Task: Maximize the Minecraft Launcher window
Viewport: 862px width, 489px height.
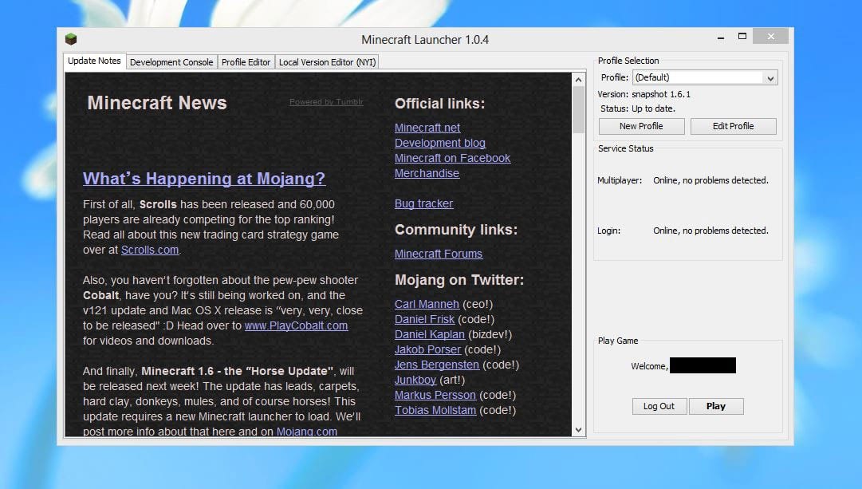Action: click(x=742, y=37)
